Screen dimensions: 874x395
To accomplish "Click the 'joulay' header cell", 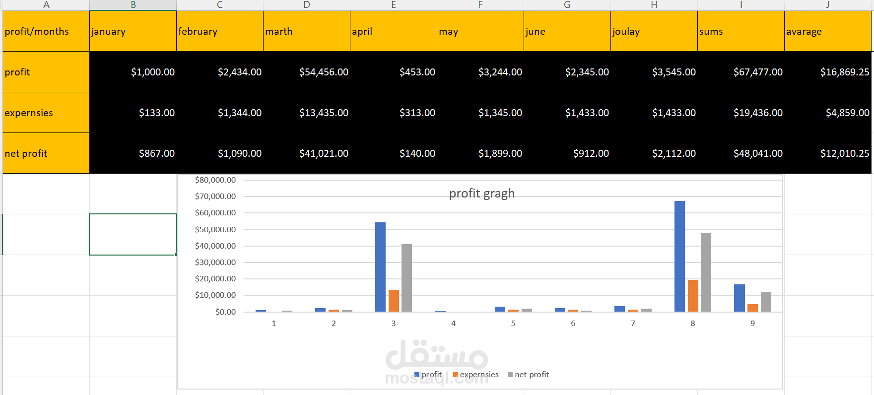I will pyautogui.click(x=654, y=31).
